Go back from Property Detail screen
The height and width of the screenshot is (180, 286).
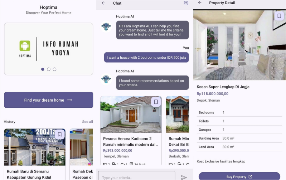point(200,3)
